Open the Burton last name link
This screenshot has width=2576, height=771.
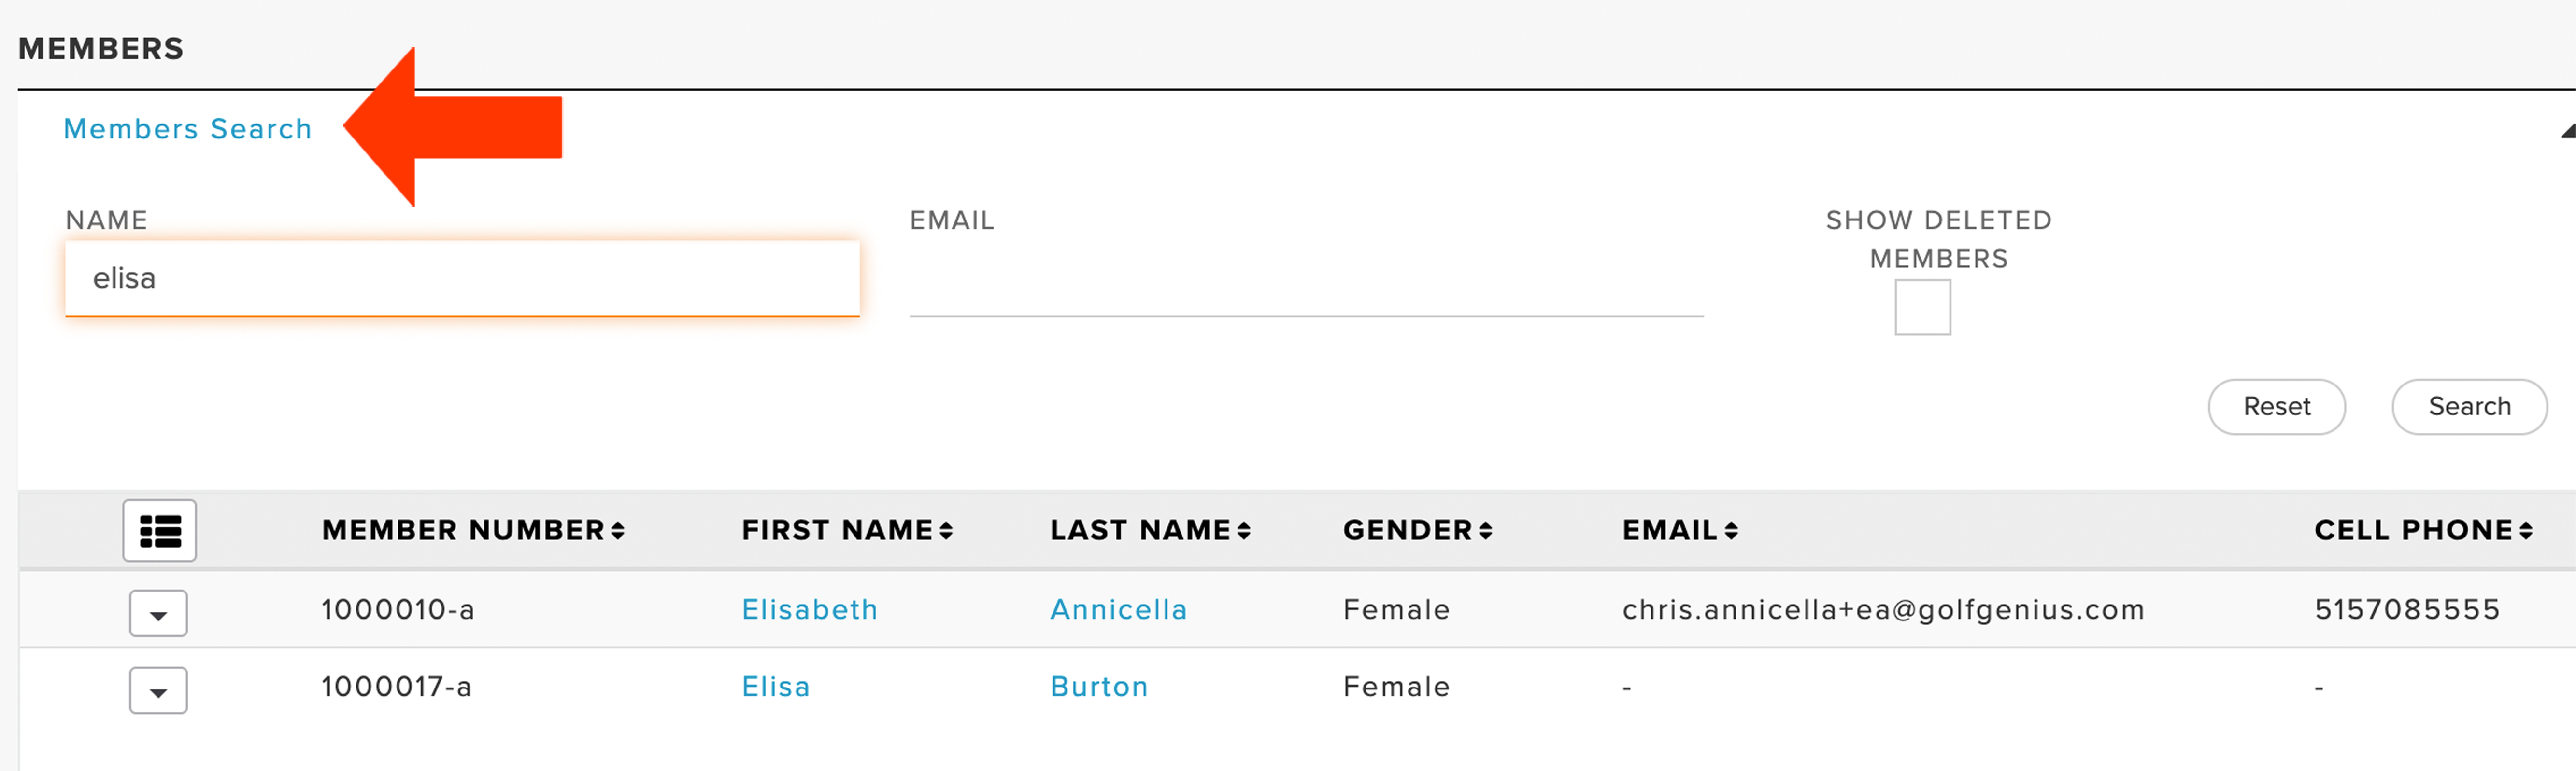[1098, 686]
